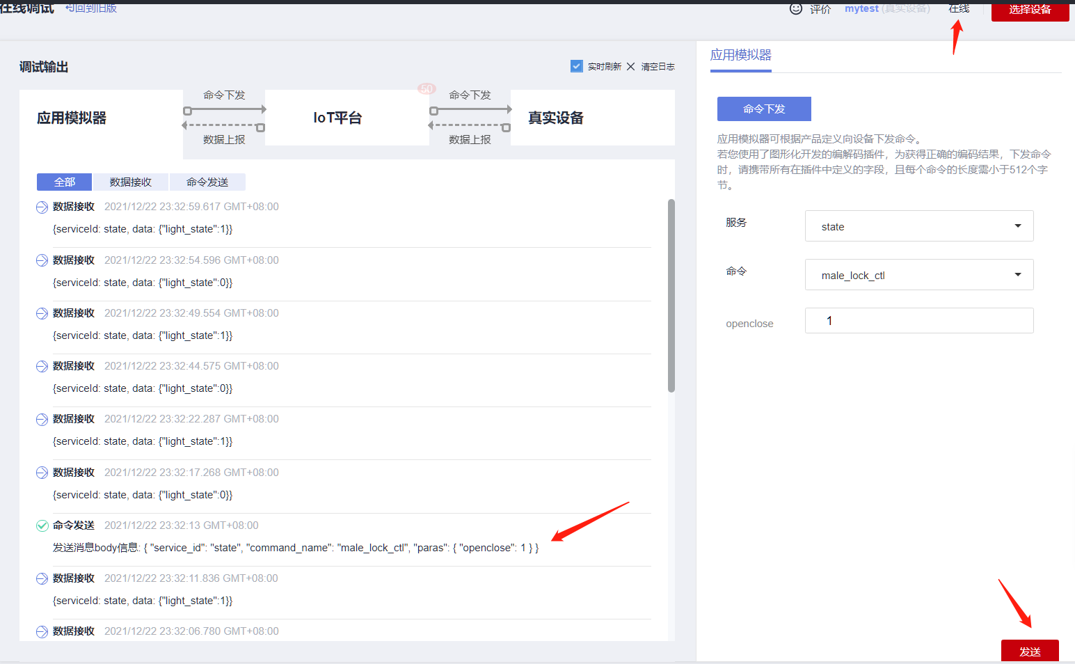Screen dimensions: 1075x664
Task: Toggle the 实时刷新 checkbox
Action: tap(576, 66)
